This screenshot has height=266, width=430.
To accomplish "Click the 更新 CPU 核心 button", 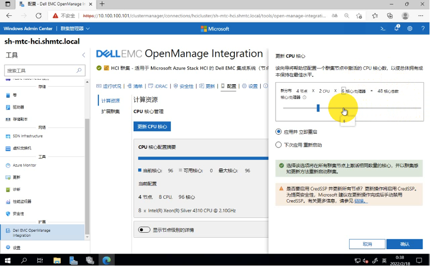I will (x=152, y=126).
